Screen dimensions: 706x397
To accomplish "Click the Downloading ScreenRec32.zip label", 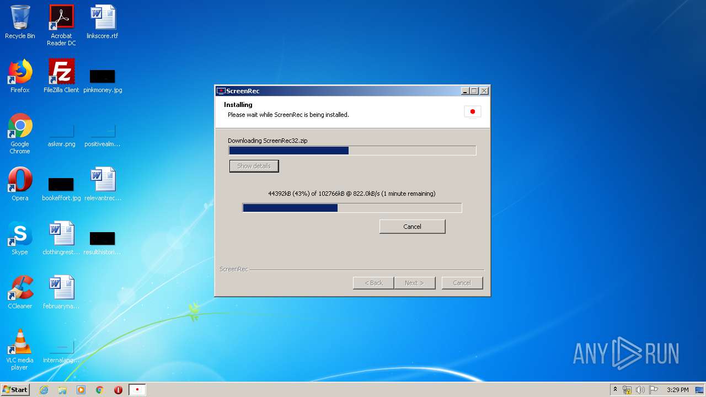I will [268, 141].
